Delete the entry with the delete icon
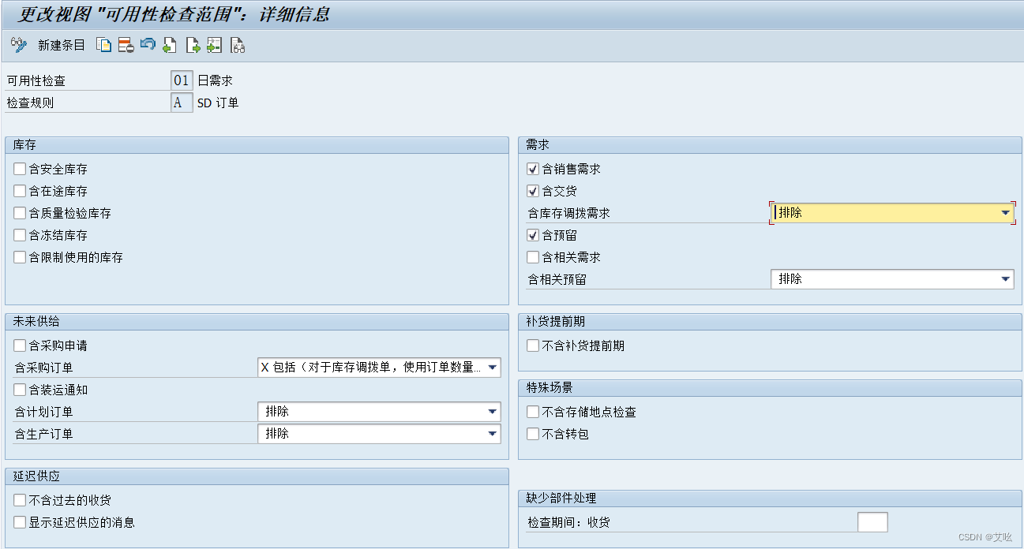Screen dimensions: 1024x549 click(125, 45)
